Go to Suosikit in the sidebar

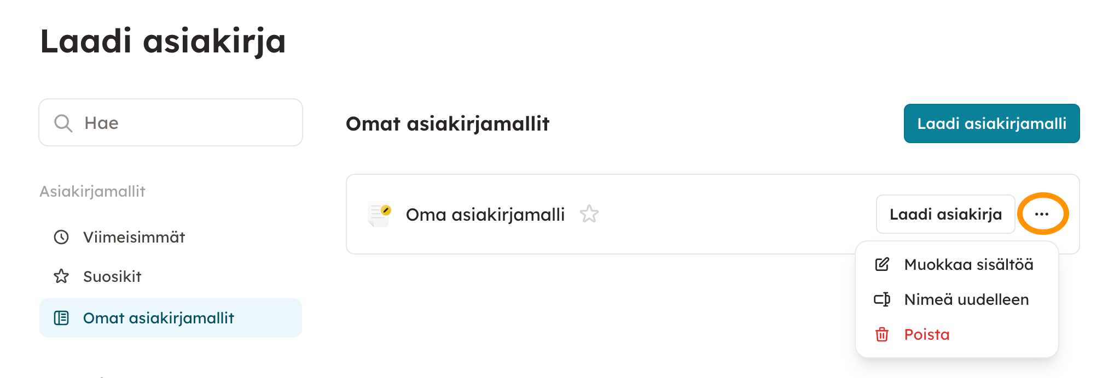point(112,276)
